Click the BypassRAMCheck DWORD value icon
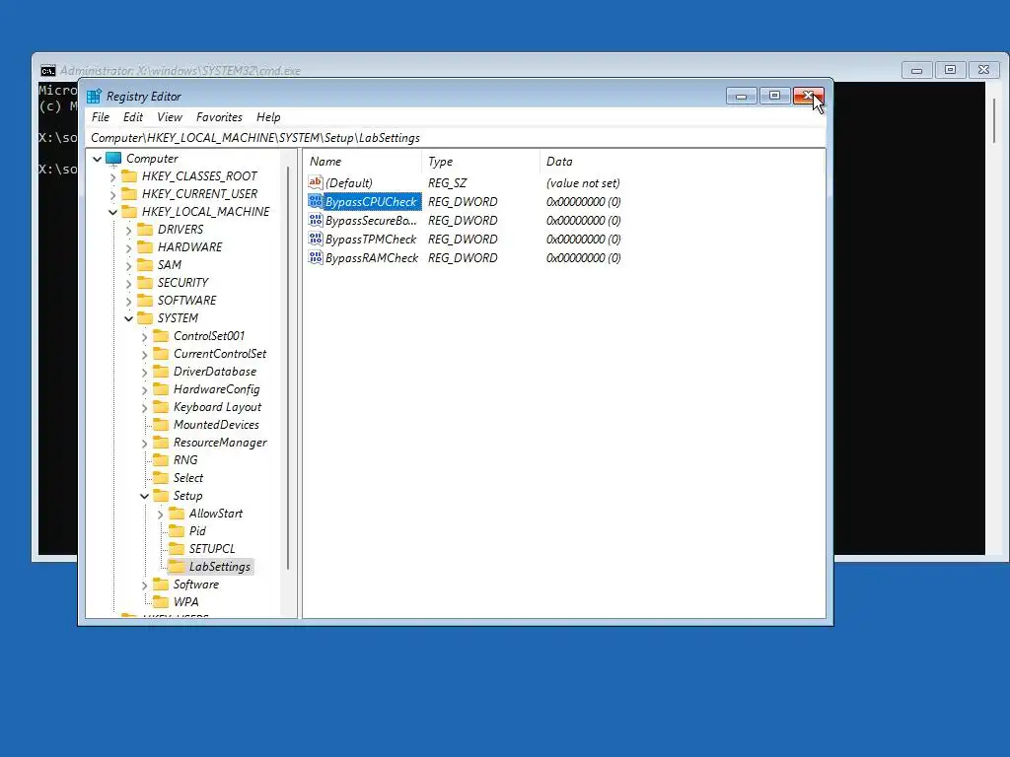Viewport: 1010px width, 757px height. (x=315, y=257)
